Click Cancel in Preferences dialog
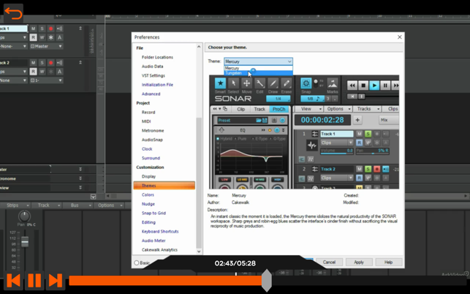The height and width of the screenshot is (294, 470). pos(329,263)
